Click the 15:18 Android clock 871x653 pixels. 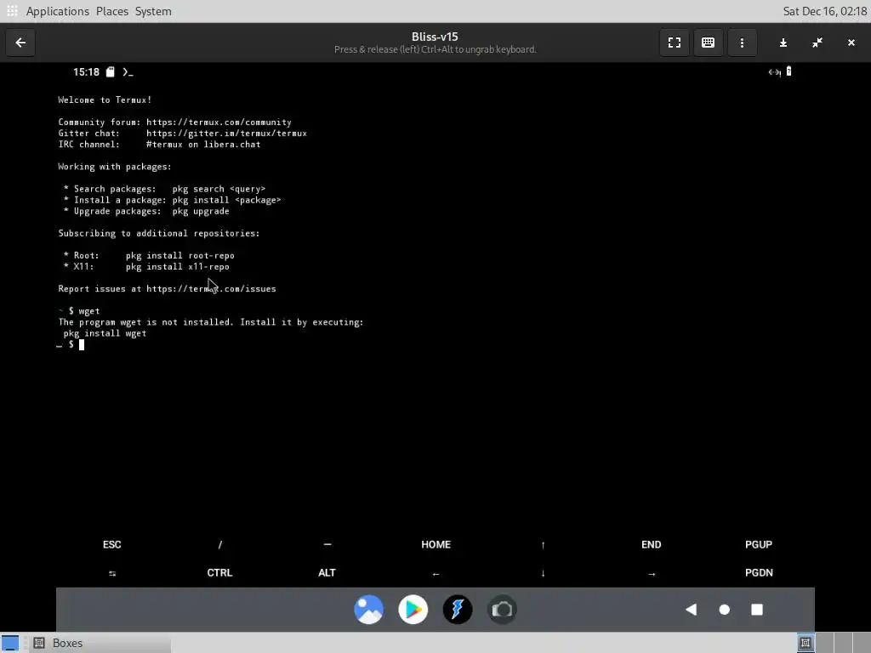click(86, 72)
